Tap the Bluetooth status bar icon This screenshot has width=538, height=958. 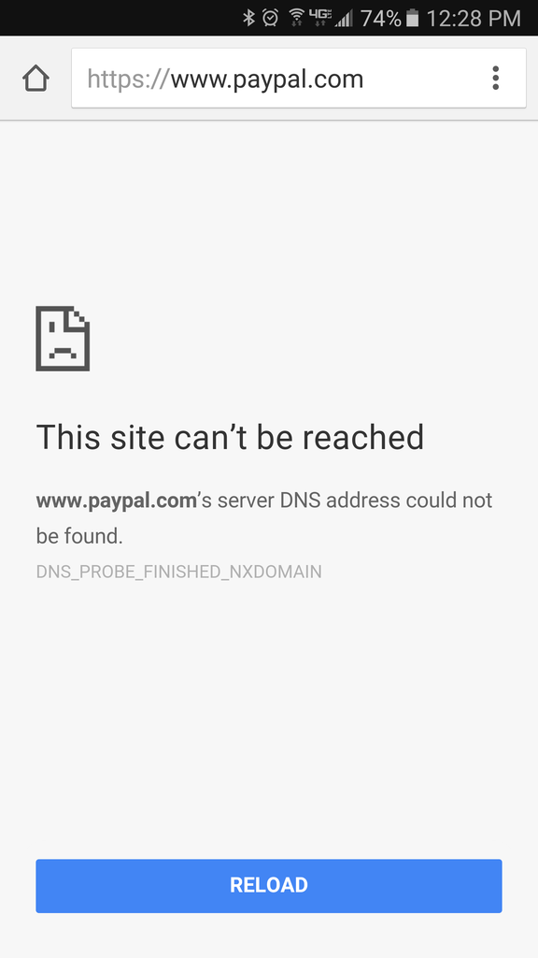(248, 19)
